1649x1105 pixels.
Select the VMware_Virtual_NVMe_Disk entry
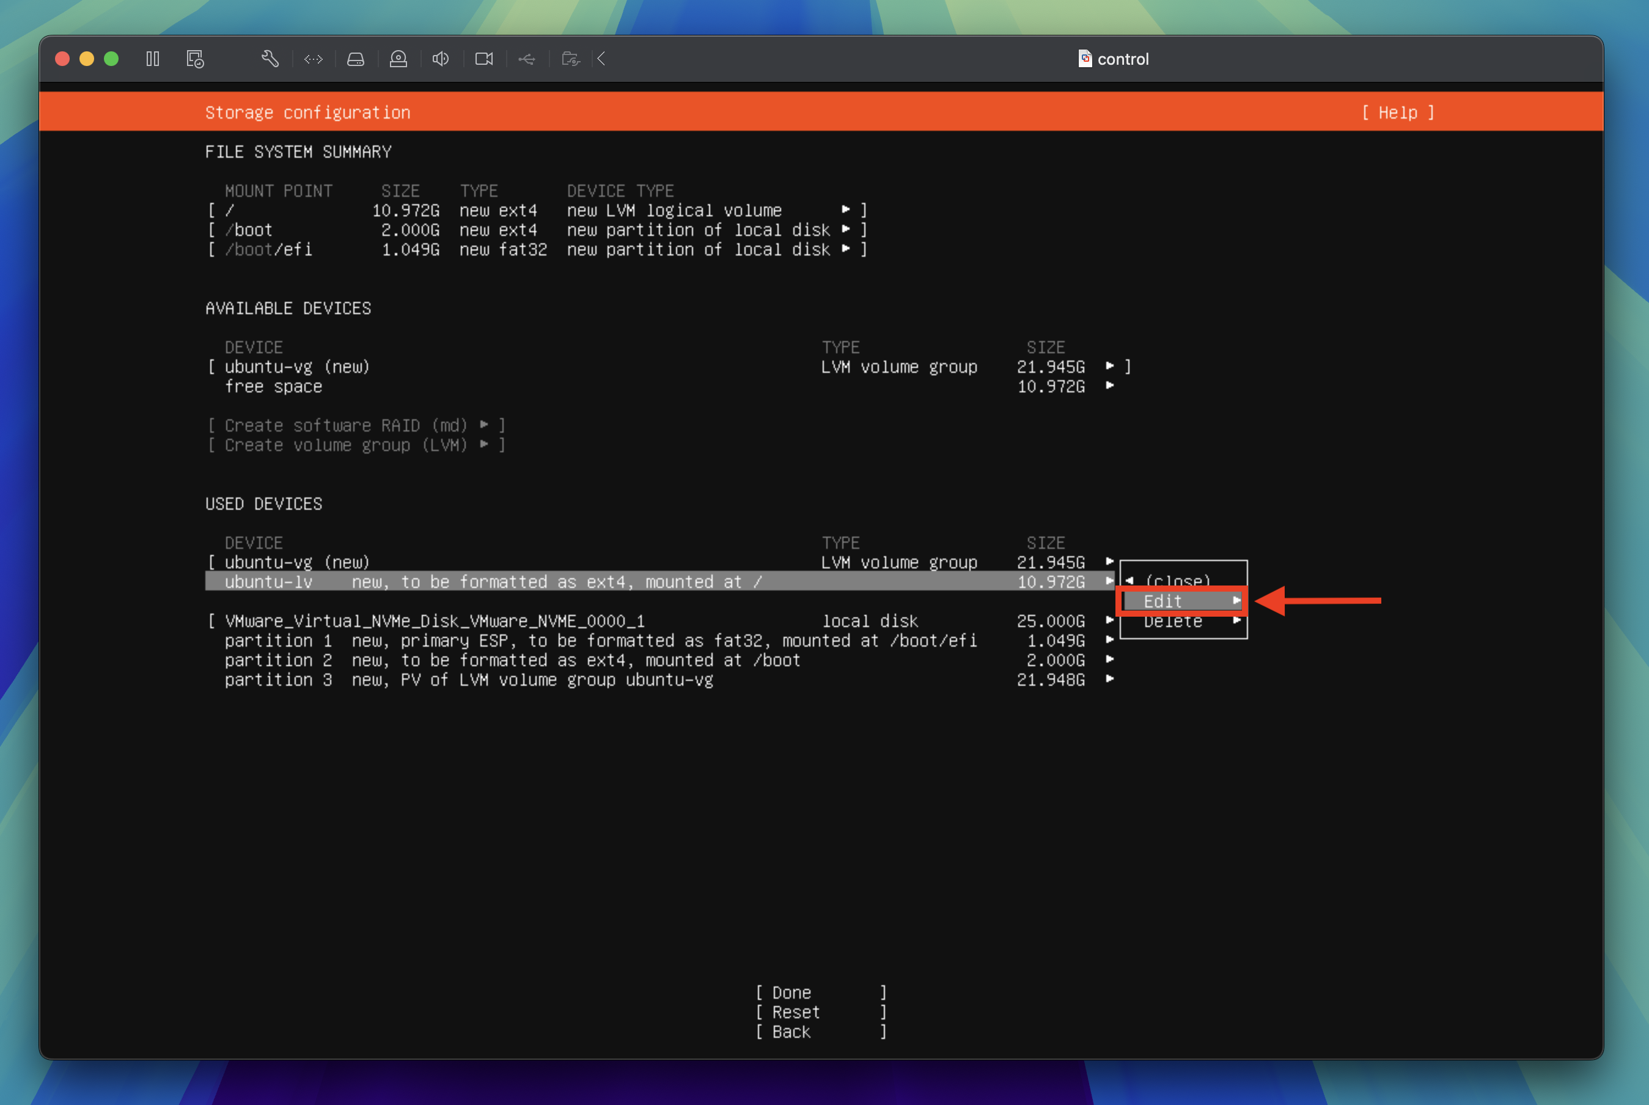(x=434, y=621)
